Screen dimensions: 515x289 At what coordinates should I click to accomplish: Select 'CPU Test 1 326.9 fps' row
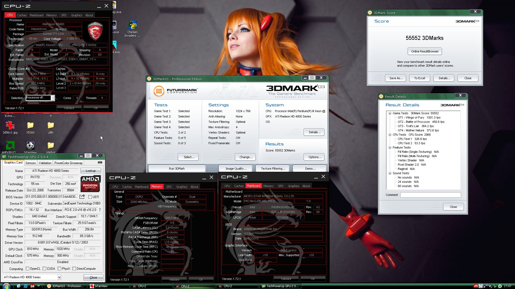point(412,139)
